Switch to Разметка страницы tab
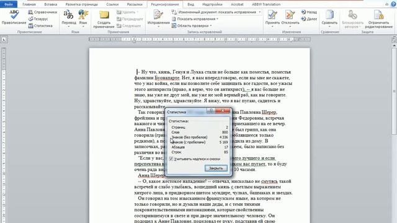397x223 pixels. pyautogui.click(x=81, y=4)
